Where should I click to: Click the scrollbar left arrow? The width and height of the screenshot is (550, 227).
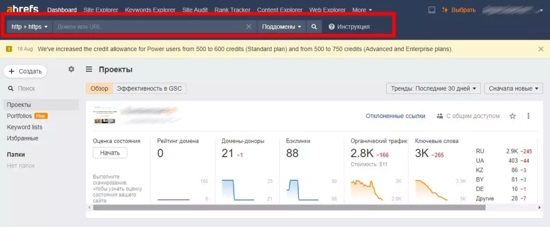pyautogui.click(x=89, y=208)
